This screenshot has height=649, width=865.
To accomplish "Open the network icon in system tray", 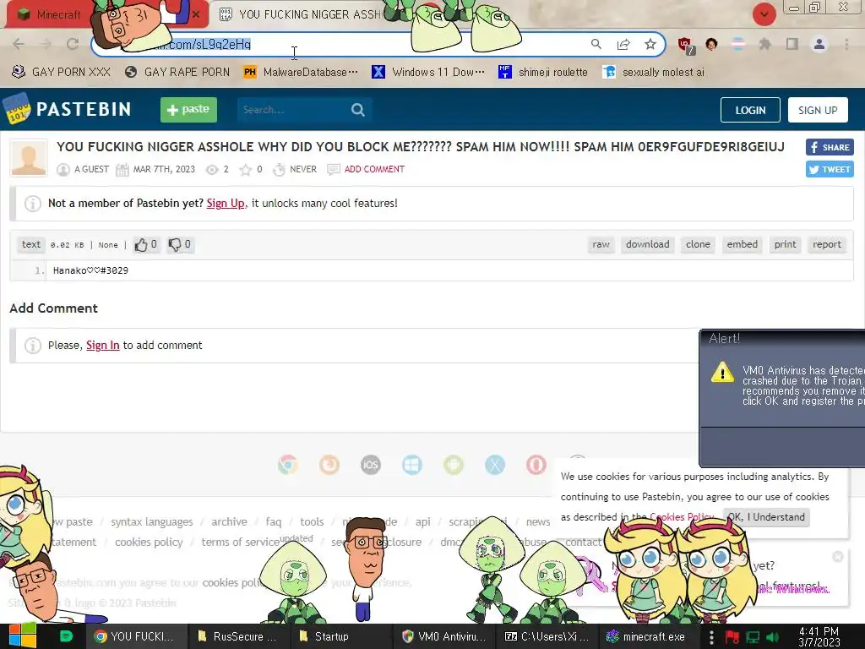I will click(x=753, y=637).
